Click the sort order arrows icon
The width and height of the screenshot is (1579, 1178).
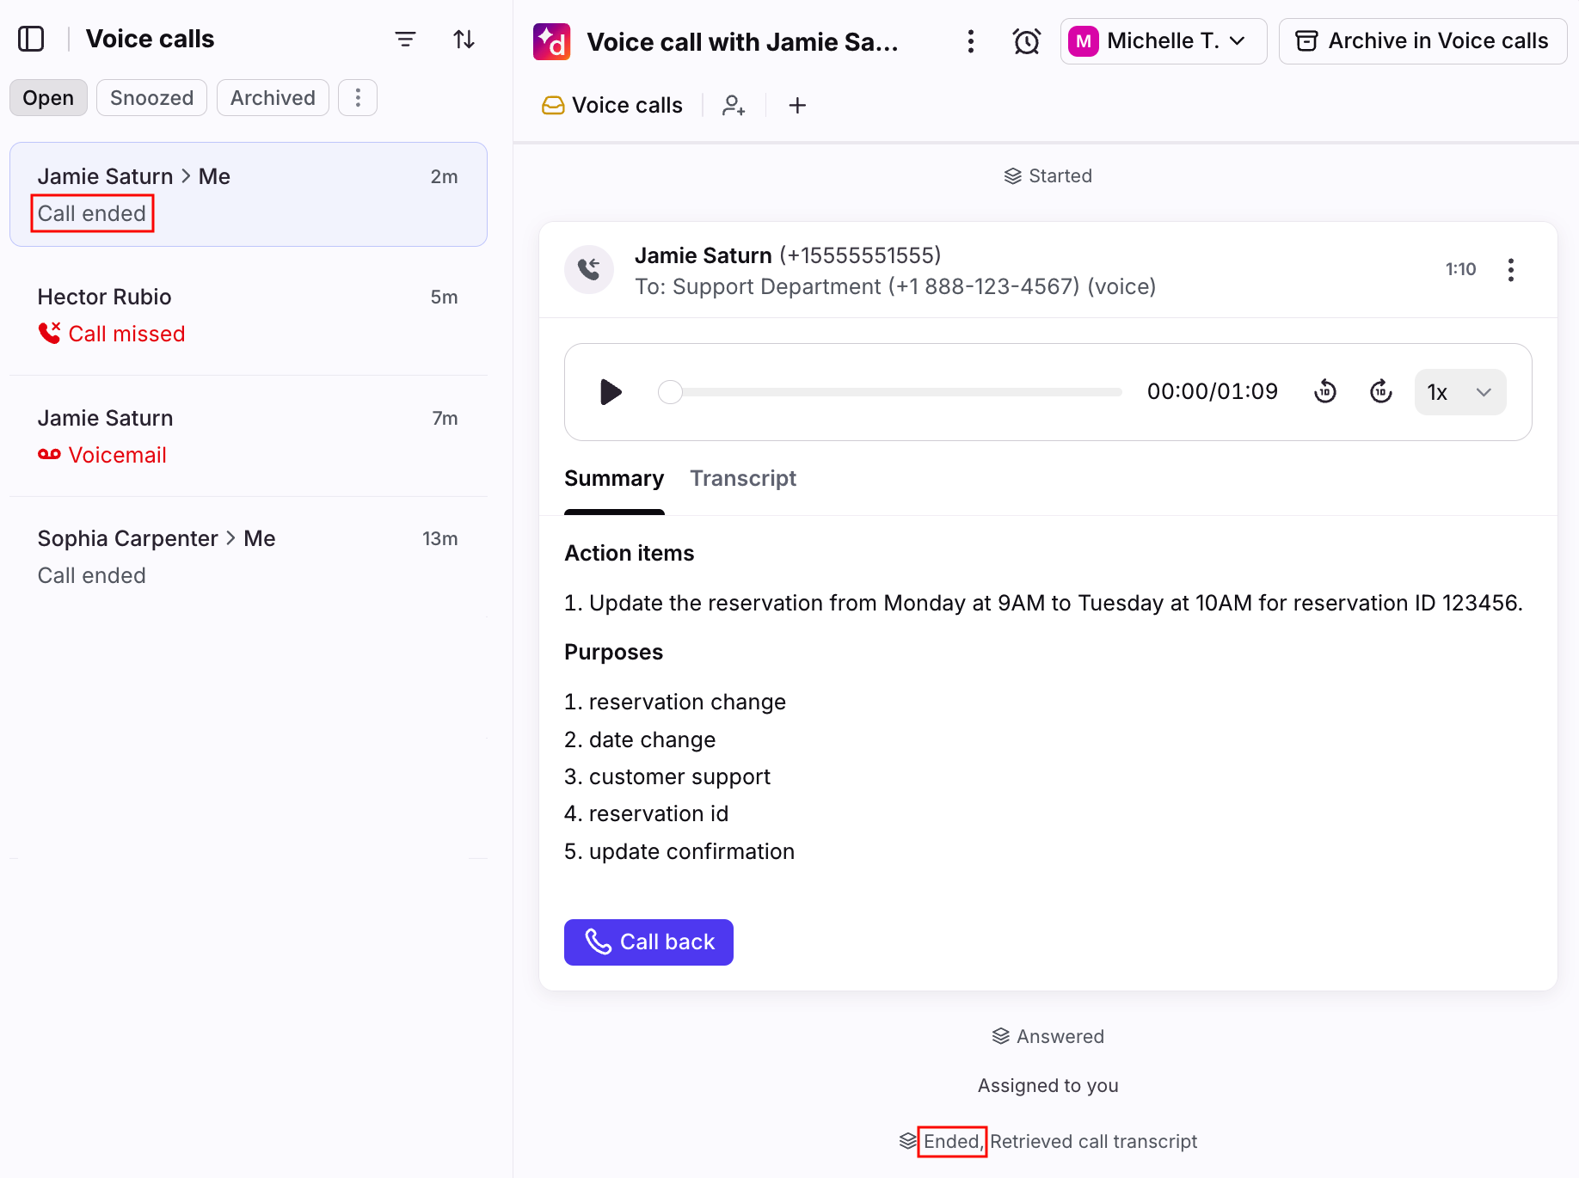(x=464, y=39)
